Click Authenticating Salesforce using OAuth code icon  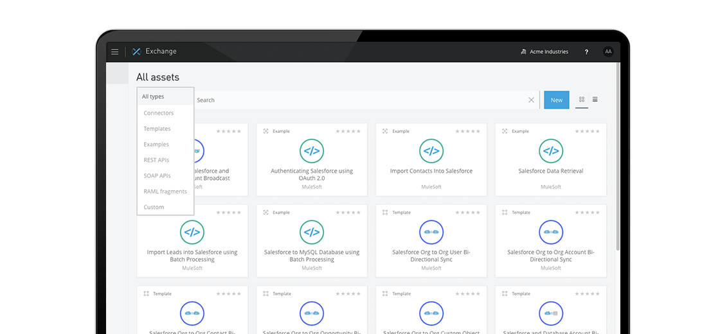[x=312, y=151]
